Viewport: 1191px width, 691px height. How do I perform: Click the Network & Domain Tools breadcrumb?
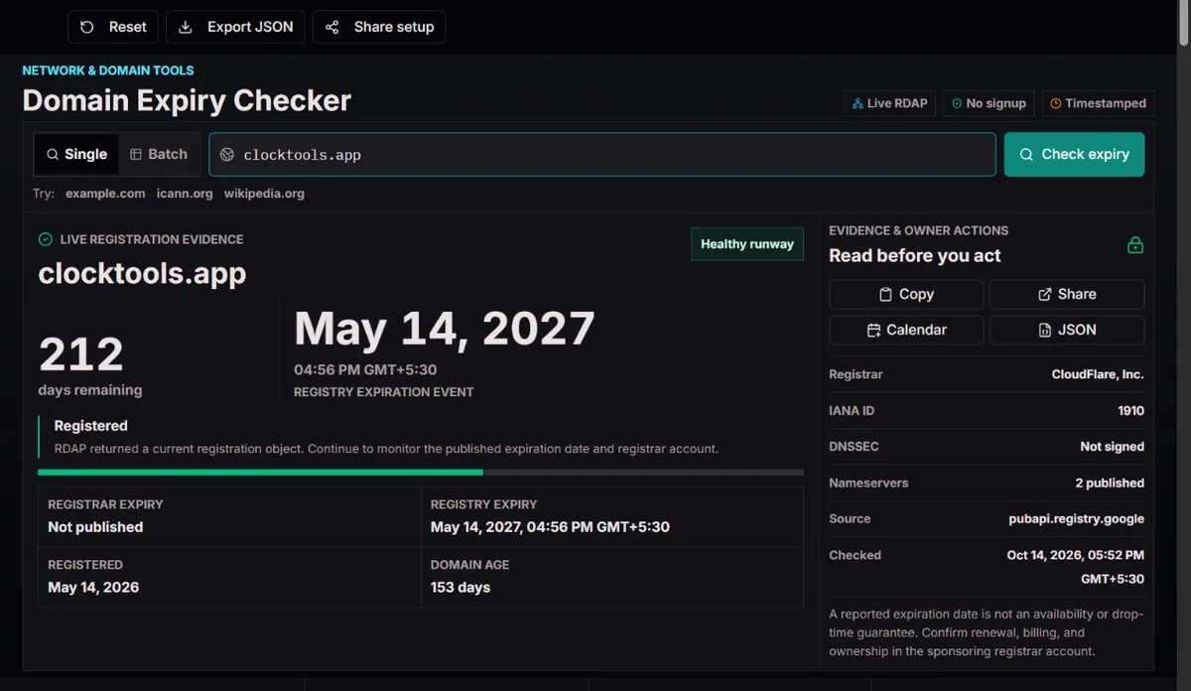point(108,70)
